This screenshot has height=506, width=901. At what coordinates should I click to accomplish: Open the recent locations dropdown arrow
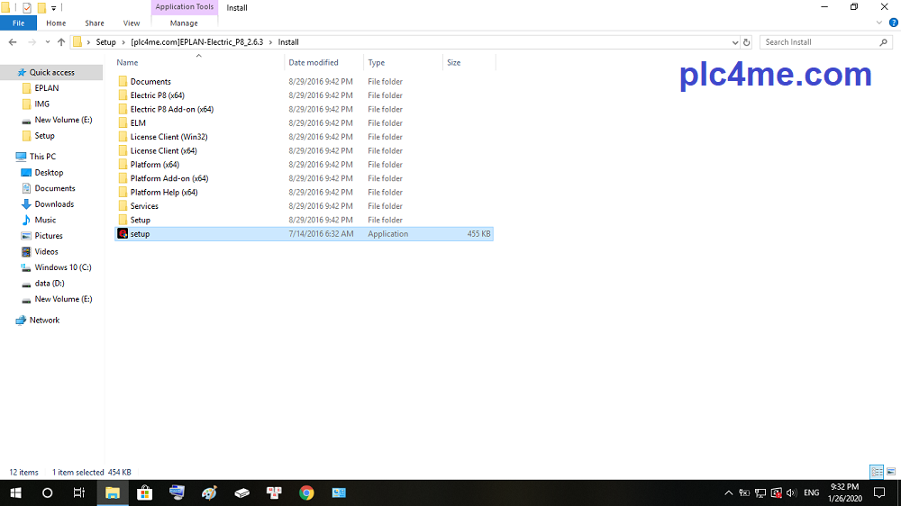point(47,42)
